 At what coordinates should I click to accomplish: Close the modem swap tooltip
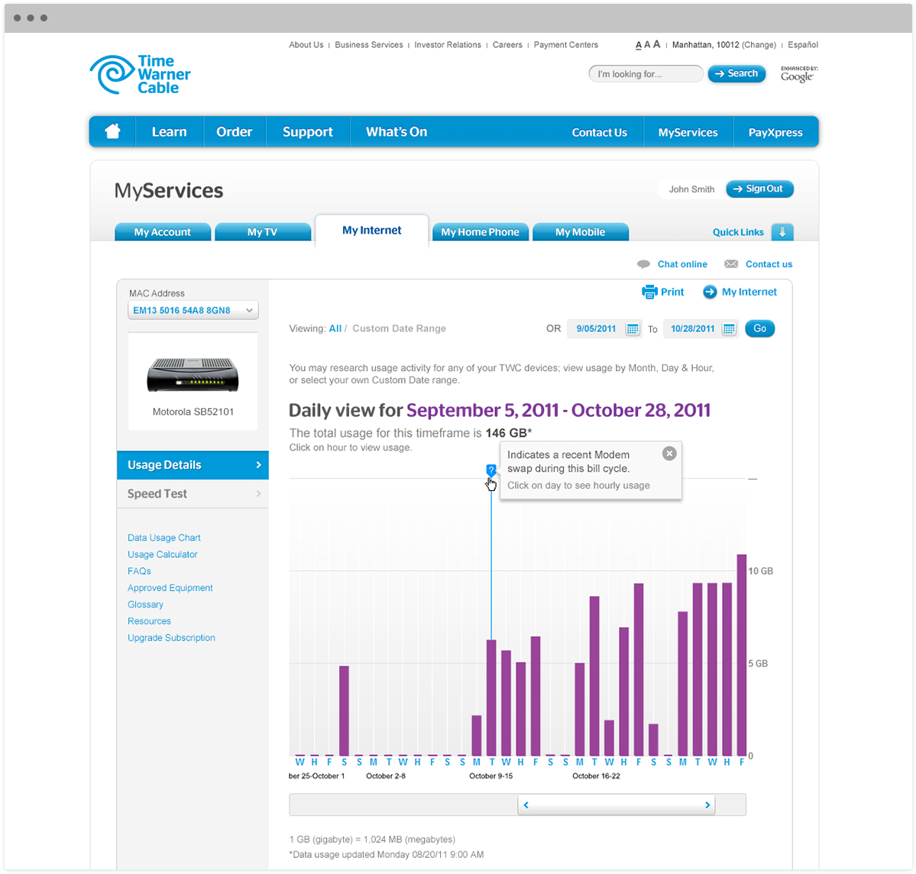[x=669, y=453]
